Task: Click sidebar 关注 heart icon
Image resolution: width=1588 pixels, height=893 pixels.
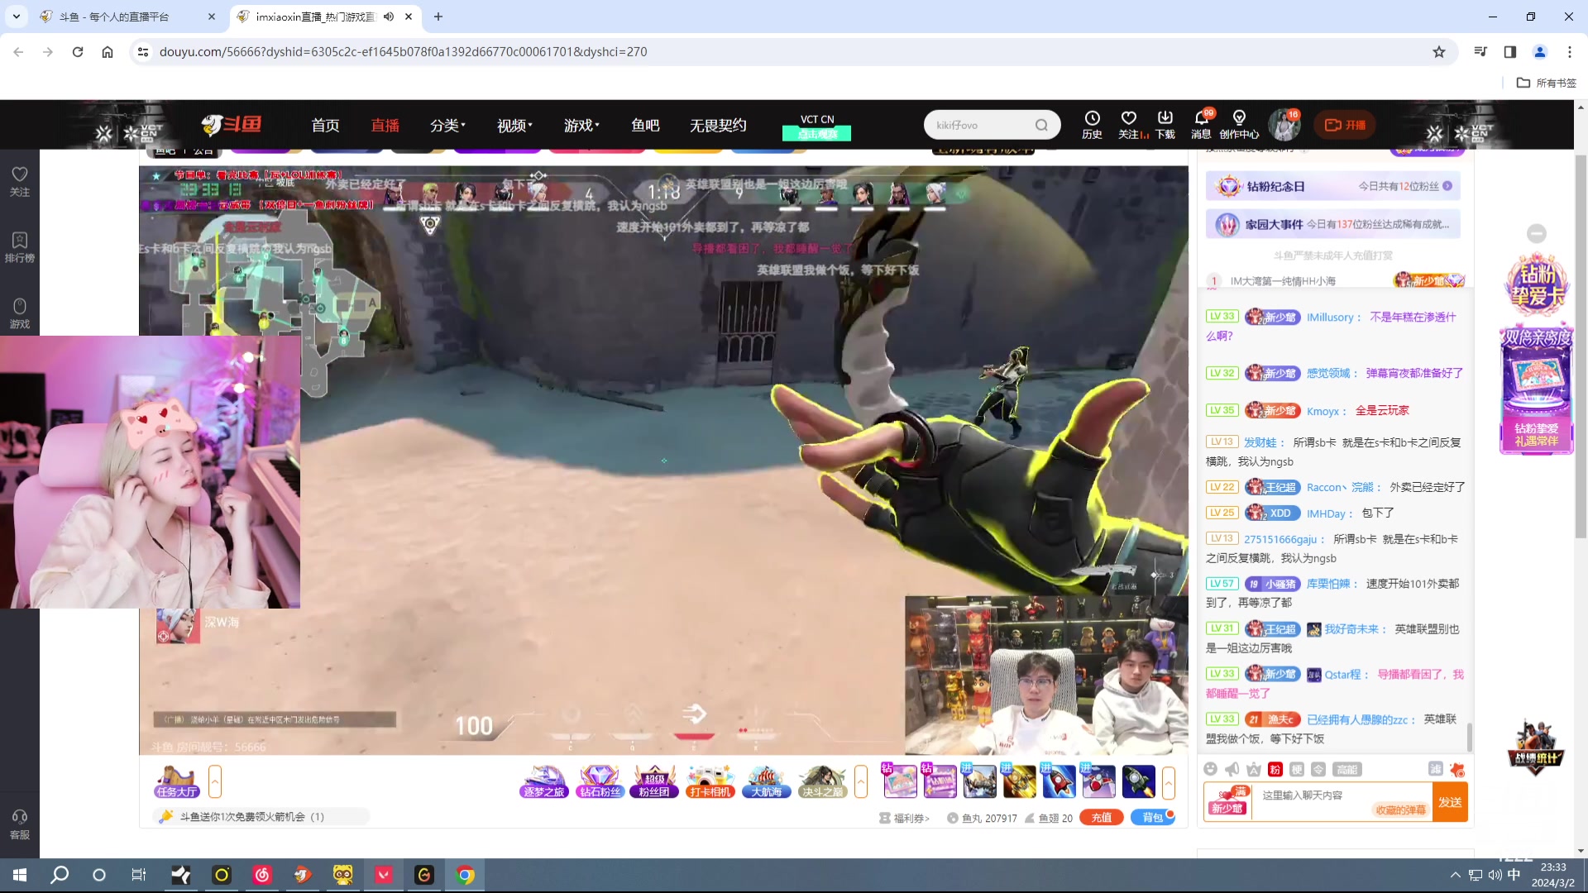Action: (20, 181)
